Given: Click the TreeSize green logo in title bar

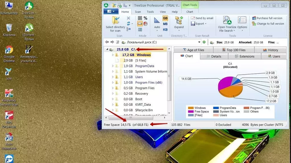Looking at the screenshot, I should point(106,5).
